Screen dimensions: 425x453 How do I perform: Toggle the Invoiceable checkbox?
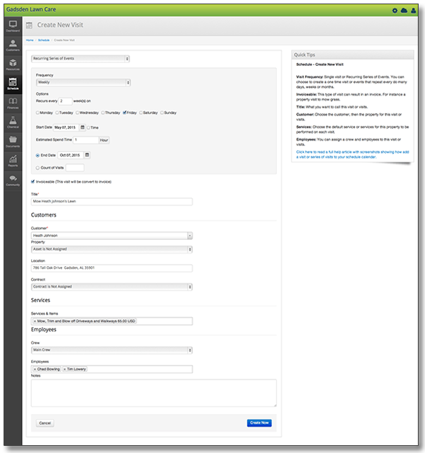(x=33, y=182)
